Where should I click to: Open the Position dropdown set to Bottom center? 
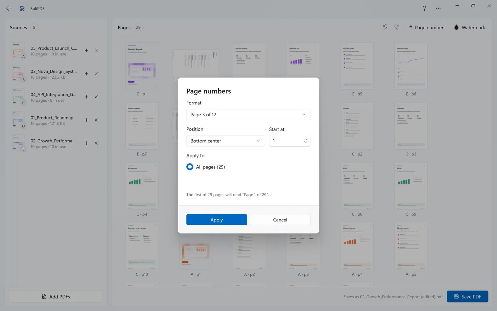(226, 141)
